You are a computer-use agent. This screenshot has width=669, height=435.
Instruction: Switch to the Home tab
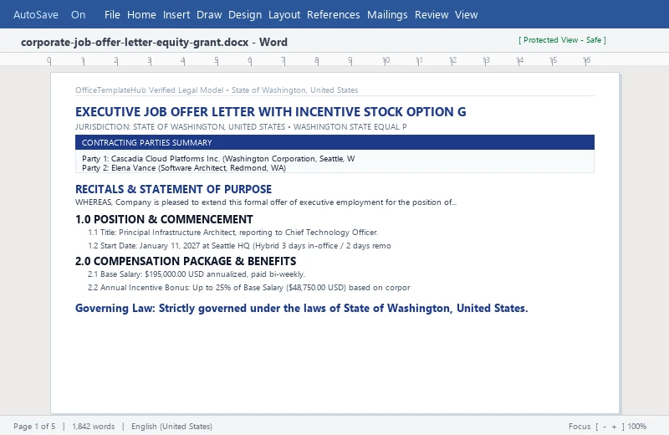click(x=141, y=14)
